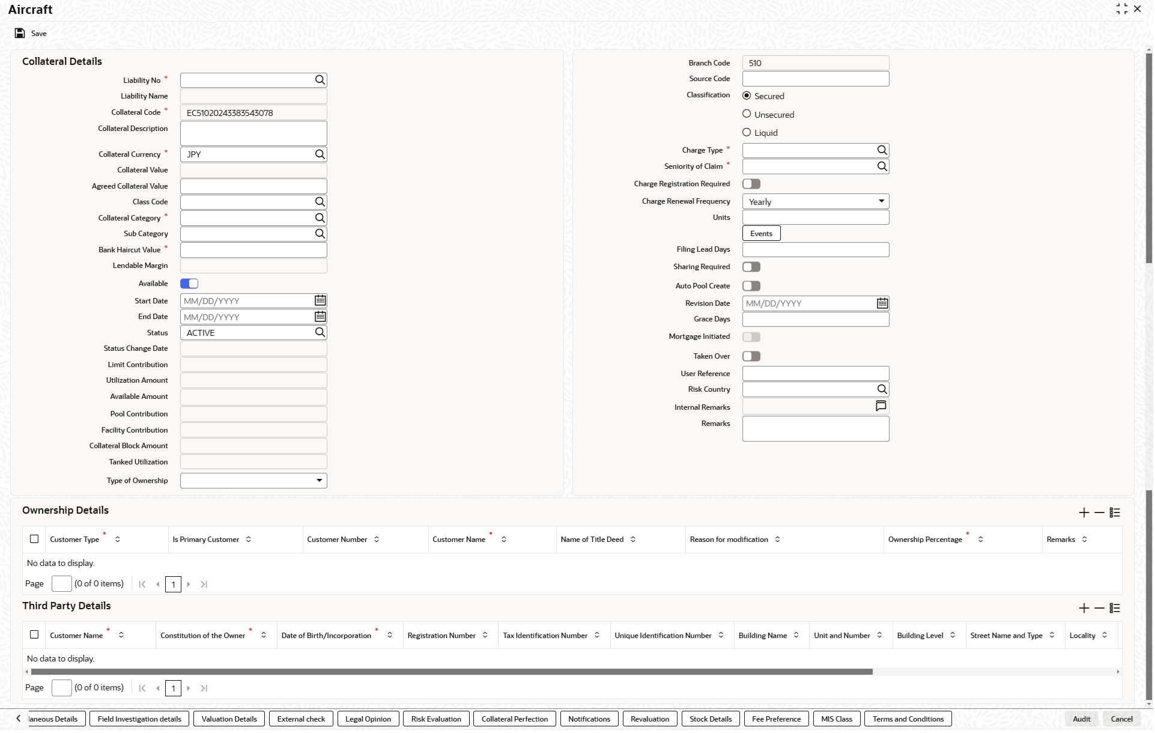Click Charge Type search icon

pos(882,151)
